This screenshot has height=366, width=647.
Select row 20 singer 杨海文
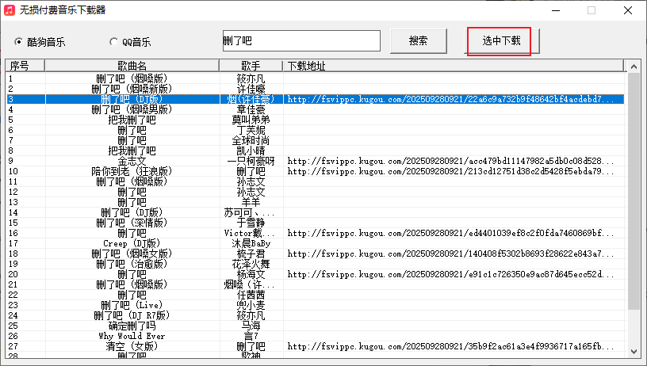click(251, 274)
